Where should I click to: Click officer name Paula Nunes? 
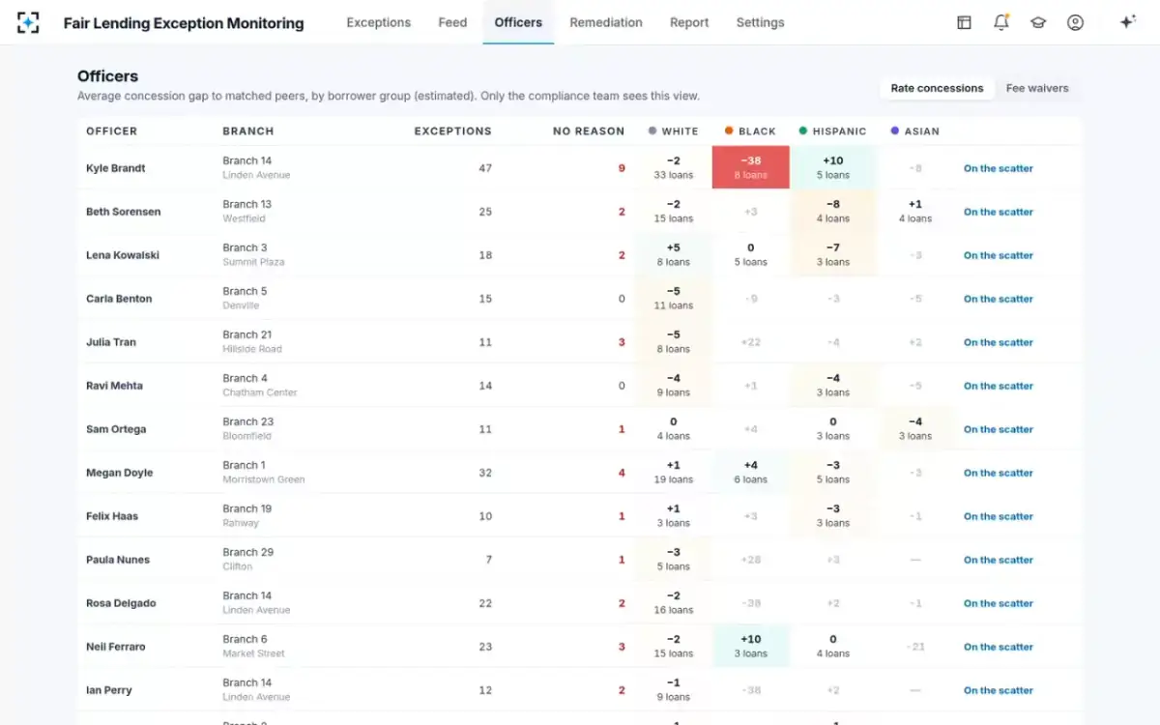tap(118, 560)
